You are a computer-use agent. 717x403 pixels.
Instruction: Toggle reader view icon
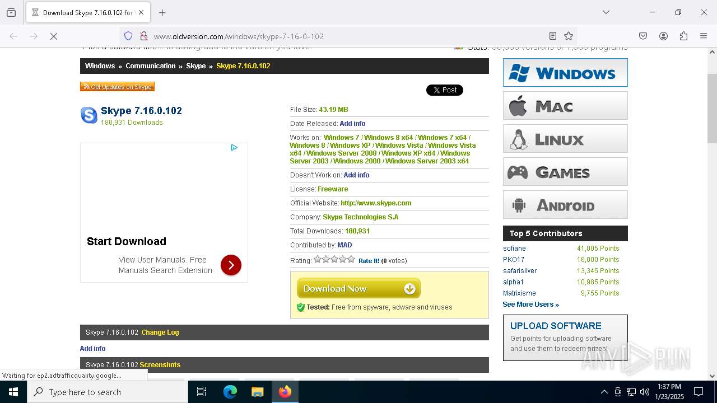pyautogui.click(x=553, y=36)
